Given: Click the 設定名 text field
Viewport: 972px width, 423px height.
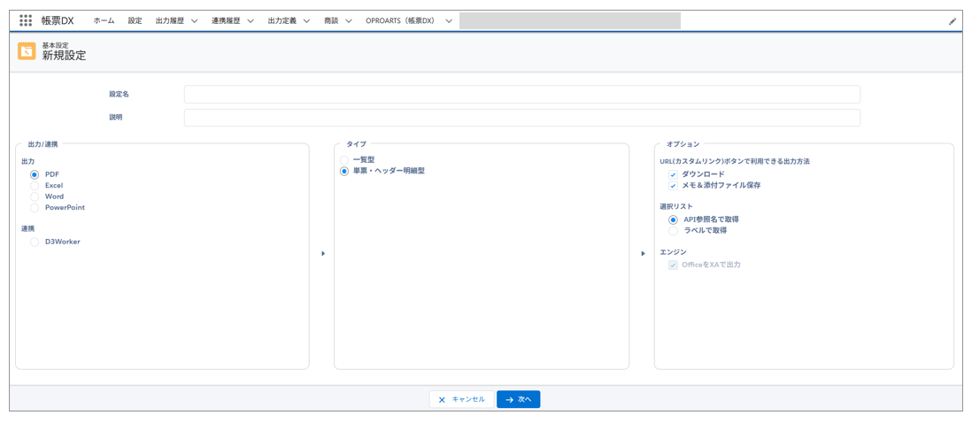Looking at the screenshot, I should coord(521,95).
